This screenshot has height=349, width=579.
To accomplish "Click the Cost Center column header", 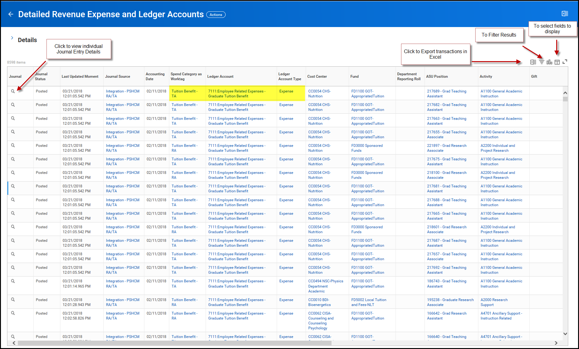I will pos(317,76).
